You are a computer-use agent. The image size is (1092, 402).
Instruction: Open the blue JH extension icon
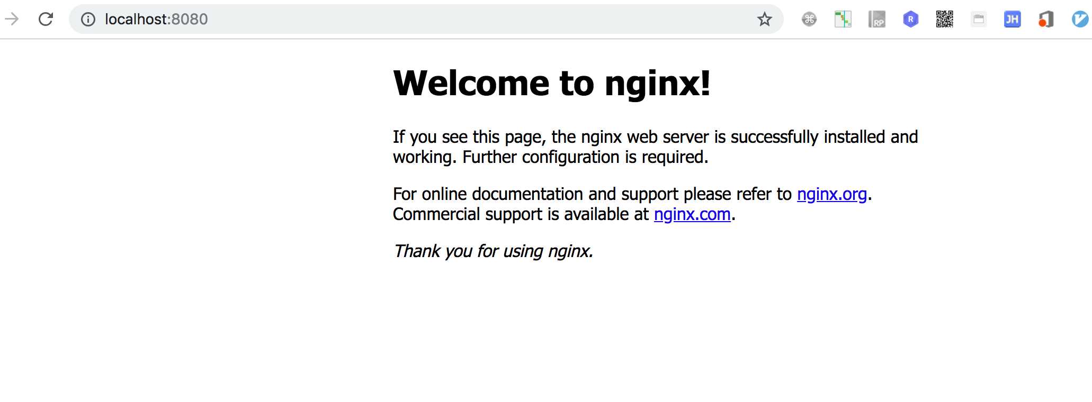click(1012, 20)
